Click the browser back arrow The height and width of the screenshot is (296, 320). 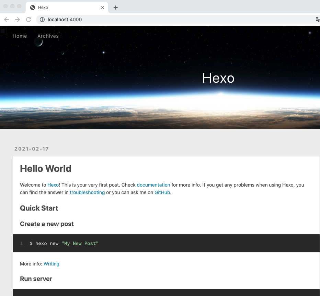pyautogui.click(x=7, y=20)
